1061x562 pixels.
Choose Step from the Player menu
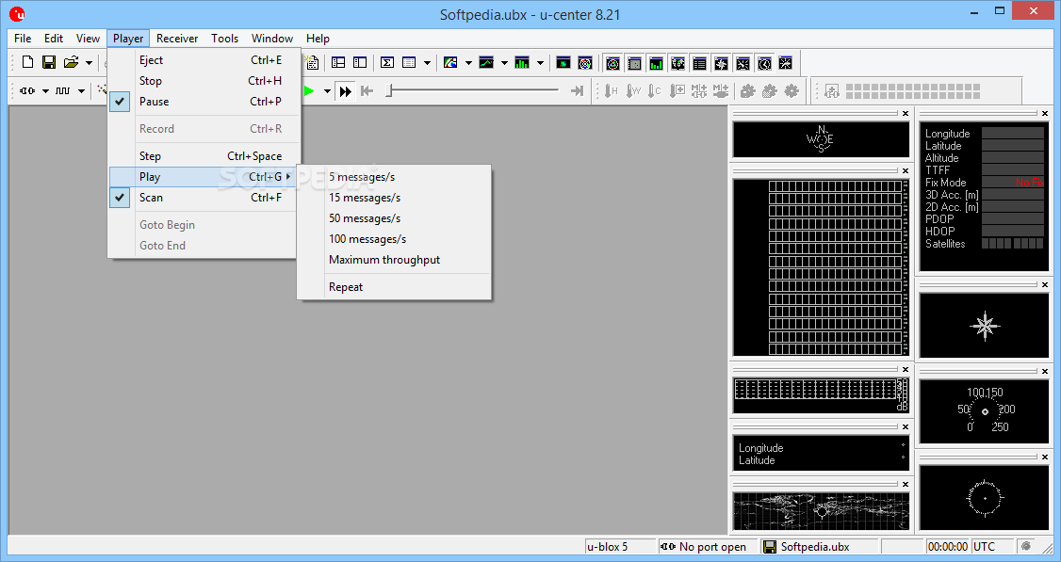tap(204, 156)
